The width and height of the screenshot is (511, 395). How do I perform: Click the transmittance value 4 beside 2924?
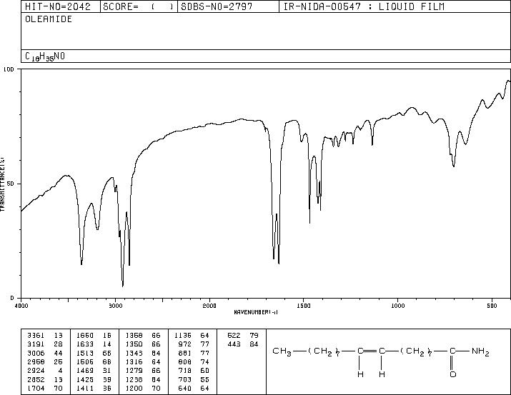pos(60,371)
